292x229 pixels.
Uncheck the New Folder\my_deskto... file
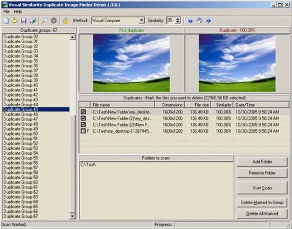coord(83,112)
